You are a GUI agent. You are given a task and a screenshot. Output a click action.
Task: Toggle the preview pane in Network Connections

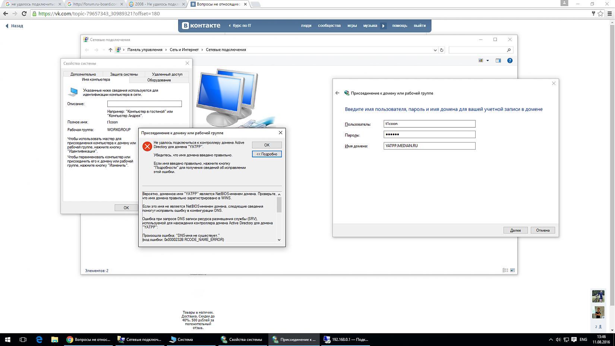pos(498,60)
